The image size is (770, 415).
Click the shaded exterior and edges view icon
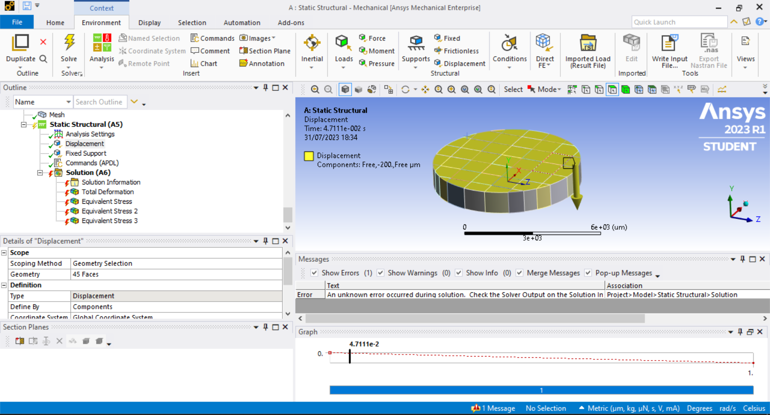pos(345,89)
